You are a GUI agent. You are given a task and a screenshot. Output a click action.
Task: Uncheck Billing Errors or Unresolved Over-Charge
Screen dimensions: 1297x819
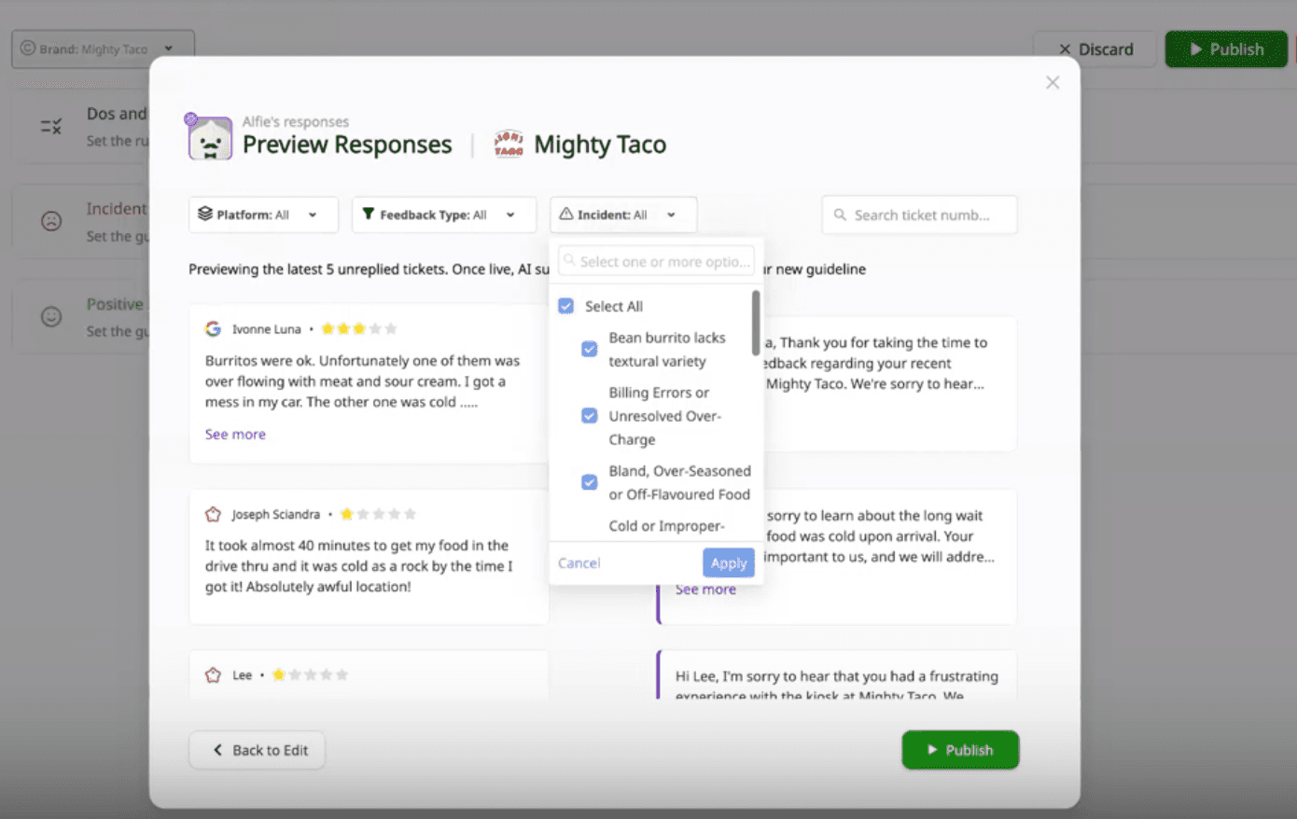tap(589, 416)
